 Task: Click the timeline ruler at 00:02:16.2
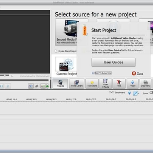[131, 99]
